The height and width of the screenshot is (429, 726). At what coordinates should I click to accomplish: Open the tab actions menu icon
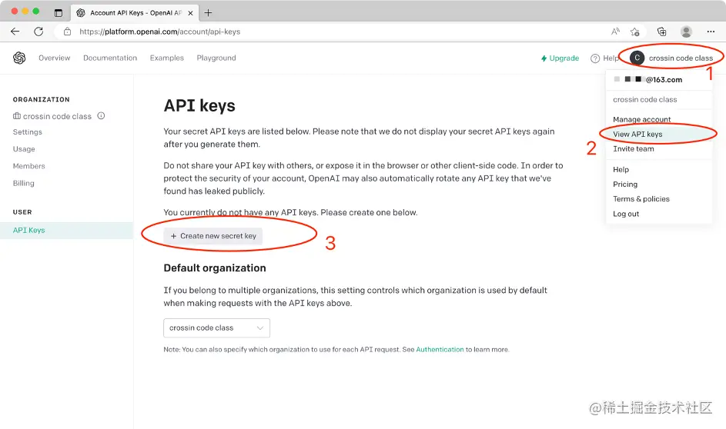59,12
